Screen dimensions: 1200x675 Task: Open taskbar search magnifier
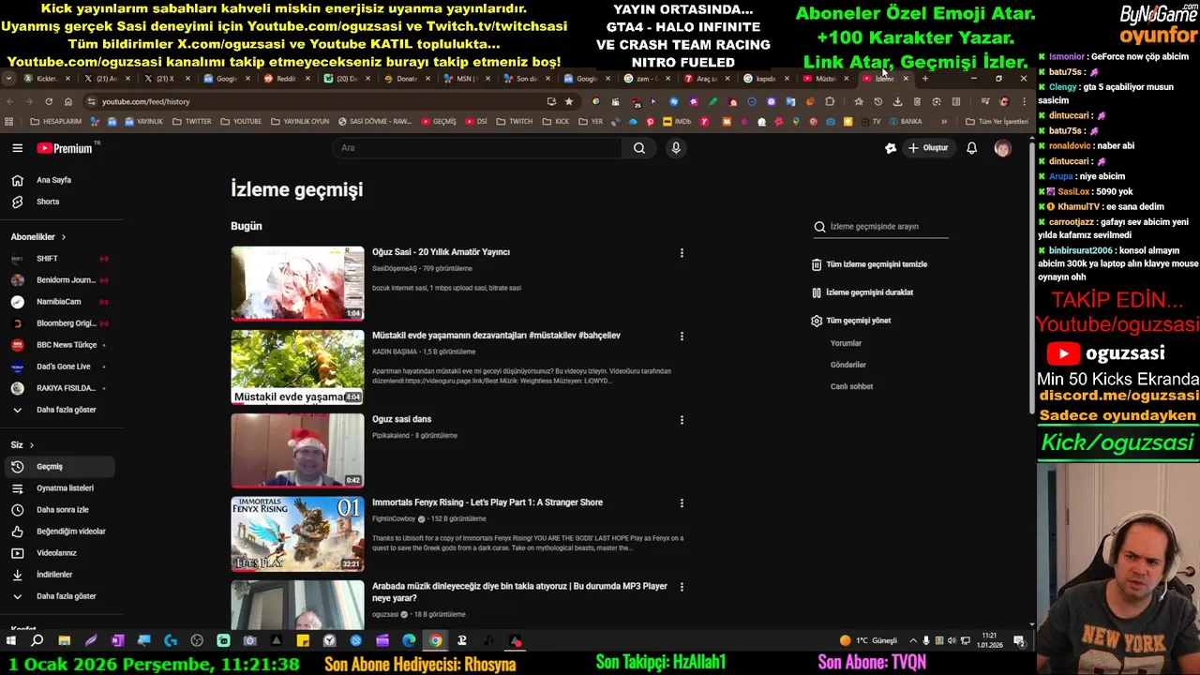click(37, 641)
